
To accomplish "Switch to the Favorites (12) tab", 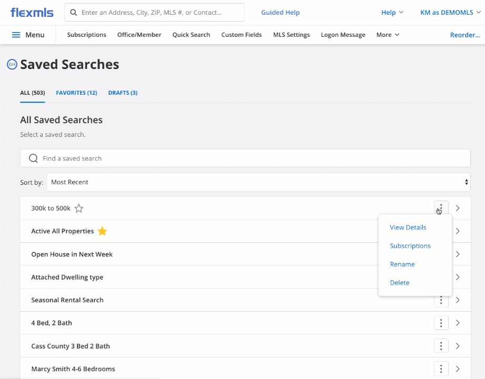I will coord(76,93).
